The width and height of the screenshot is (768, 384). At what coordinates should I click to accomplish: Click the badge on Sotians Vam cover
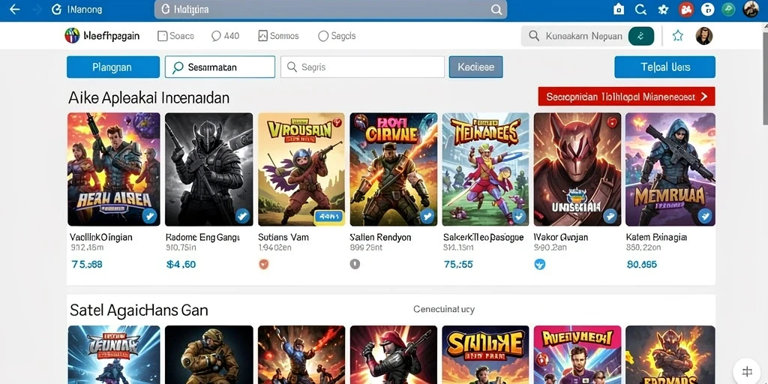point(328,216)
